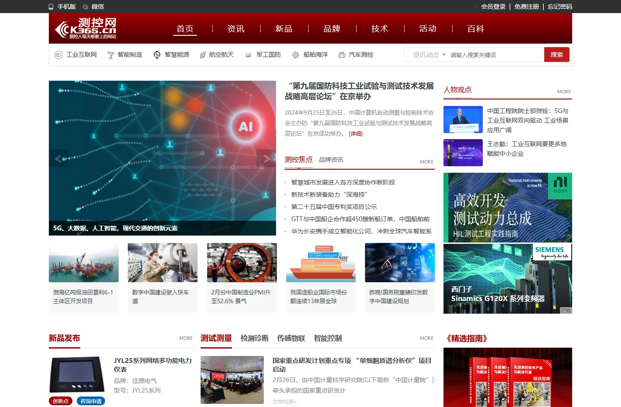Open the 船舶海洋 ship wheel icon
621x407 pixels.
pyautogui.click(x=296, y=55)
